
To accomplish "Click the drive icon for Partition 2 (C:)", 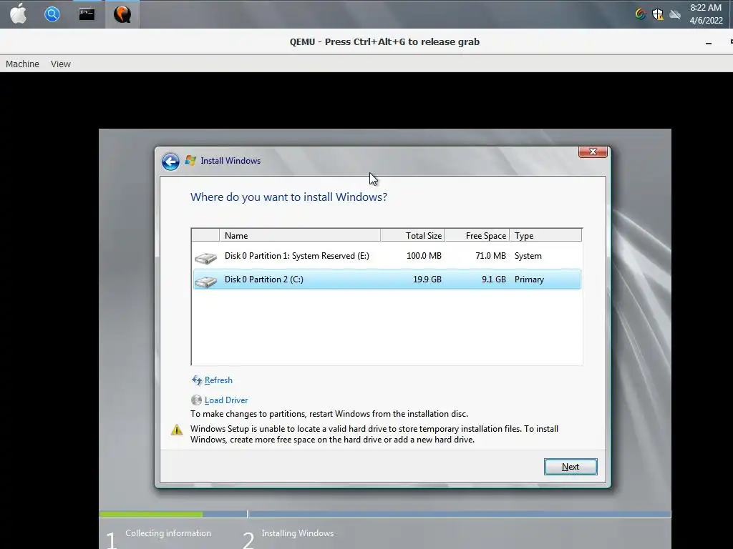I will 205,282.
